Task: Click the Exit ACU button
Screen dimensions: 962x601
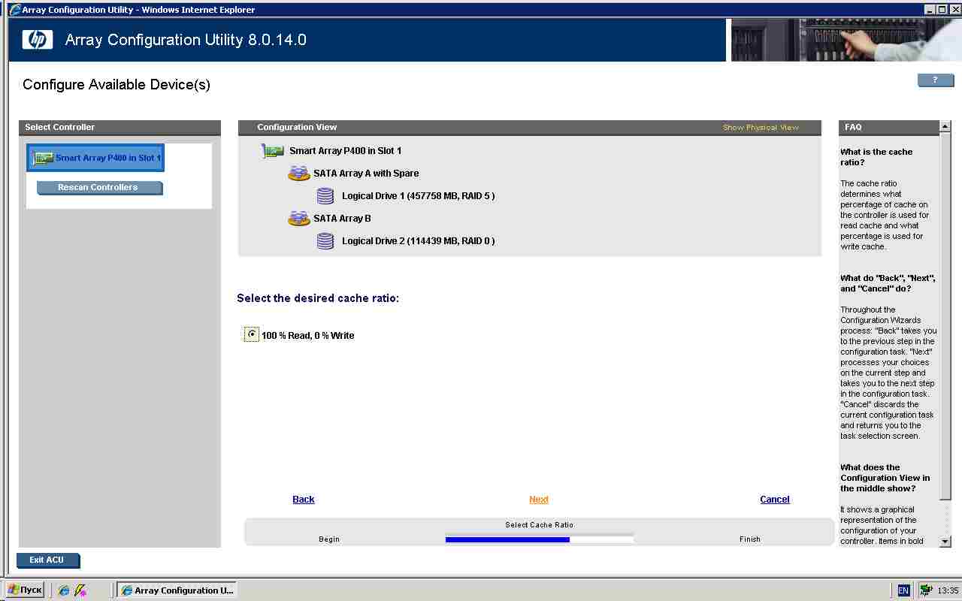Action: pyautogui.click(x=47, y=560)
